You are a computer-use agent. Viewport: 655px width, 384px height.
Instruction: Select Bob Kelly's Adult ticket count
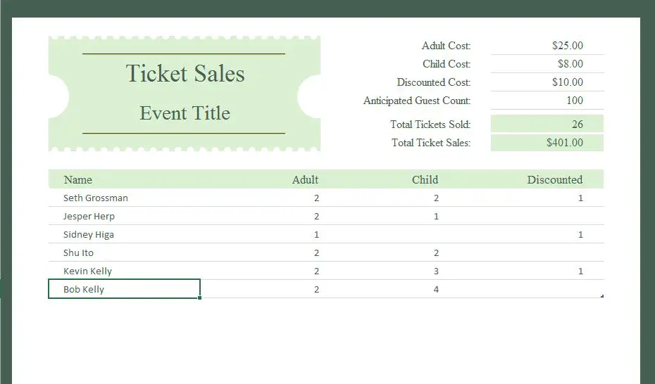(x=316, y=289)
